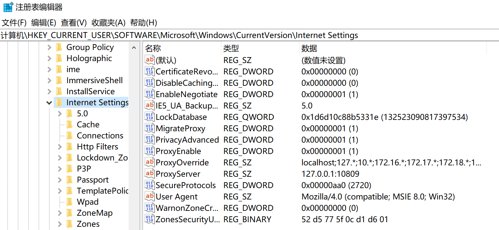This screenshot has width=499, height=230.
Task: Expand the Http Filters subkey
Action: (60, 147)
